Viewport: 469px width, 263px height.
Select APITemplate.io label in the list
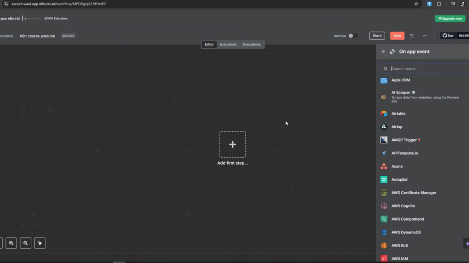click(405, 153)
